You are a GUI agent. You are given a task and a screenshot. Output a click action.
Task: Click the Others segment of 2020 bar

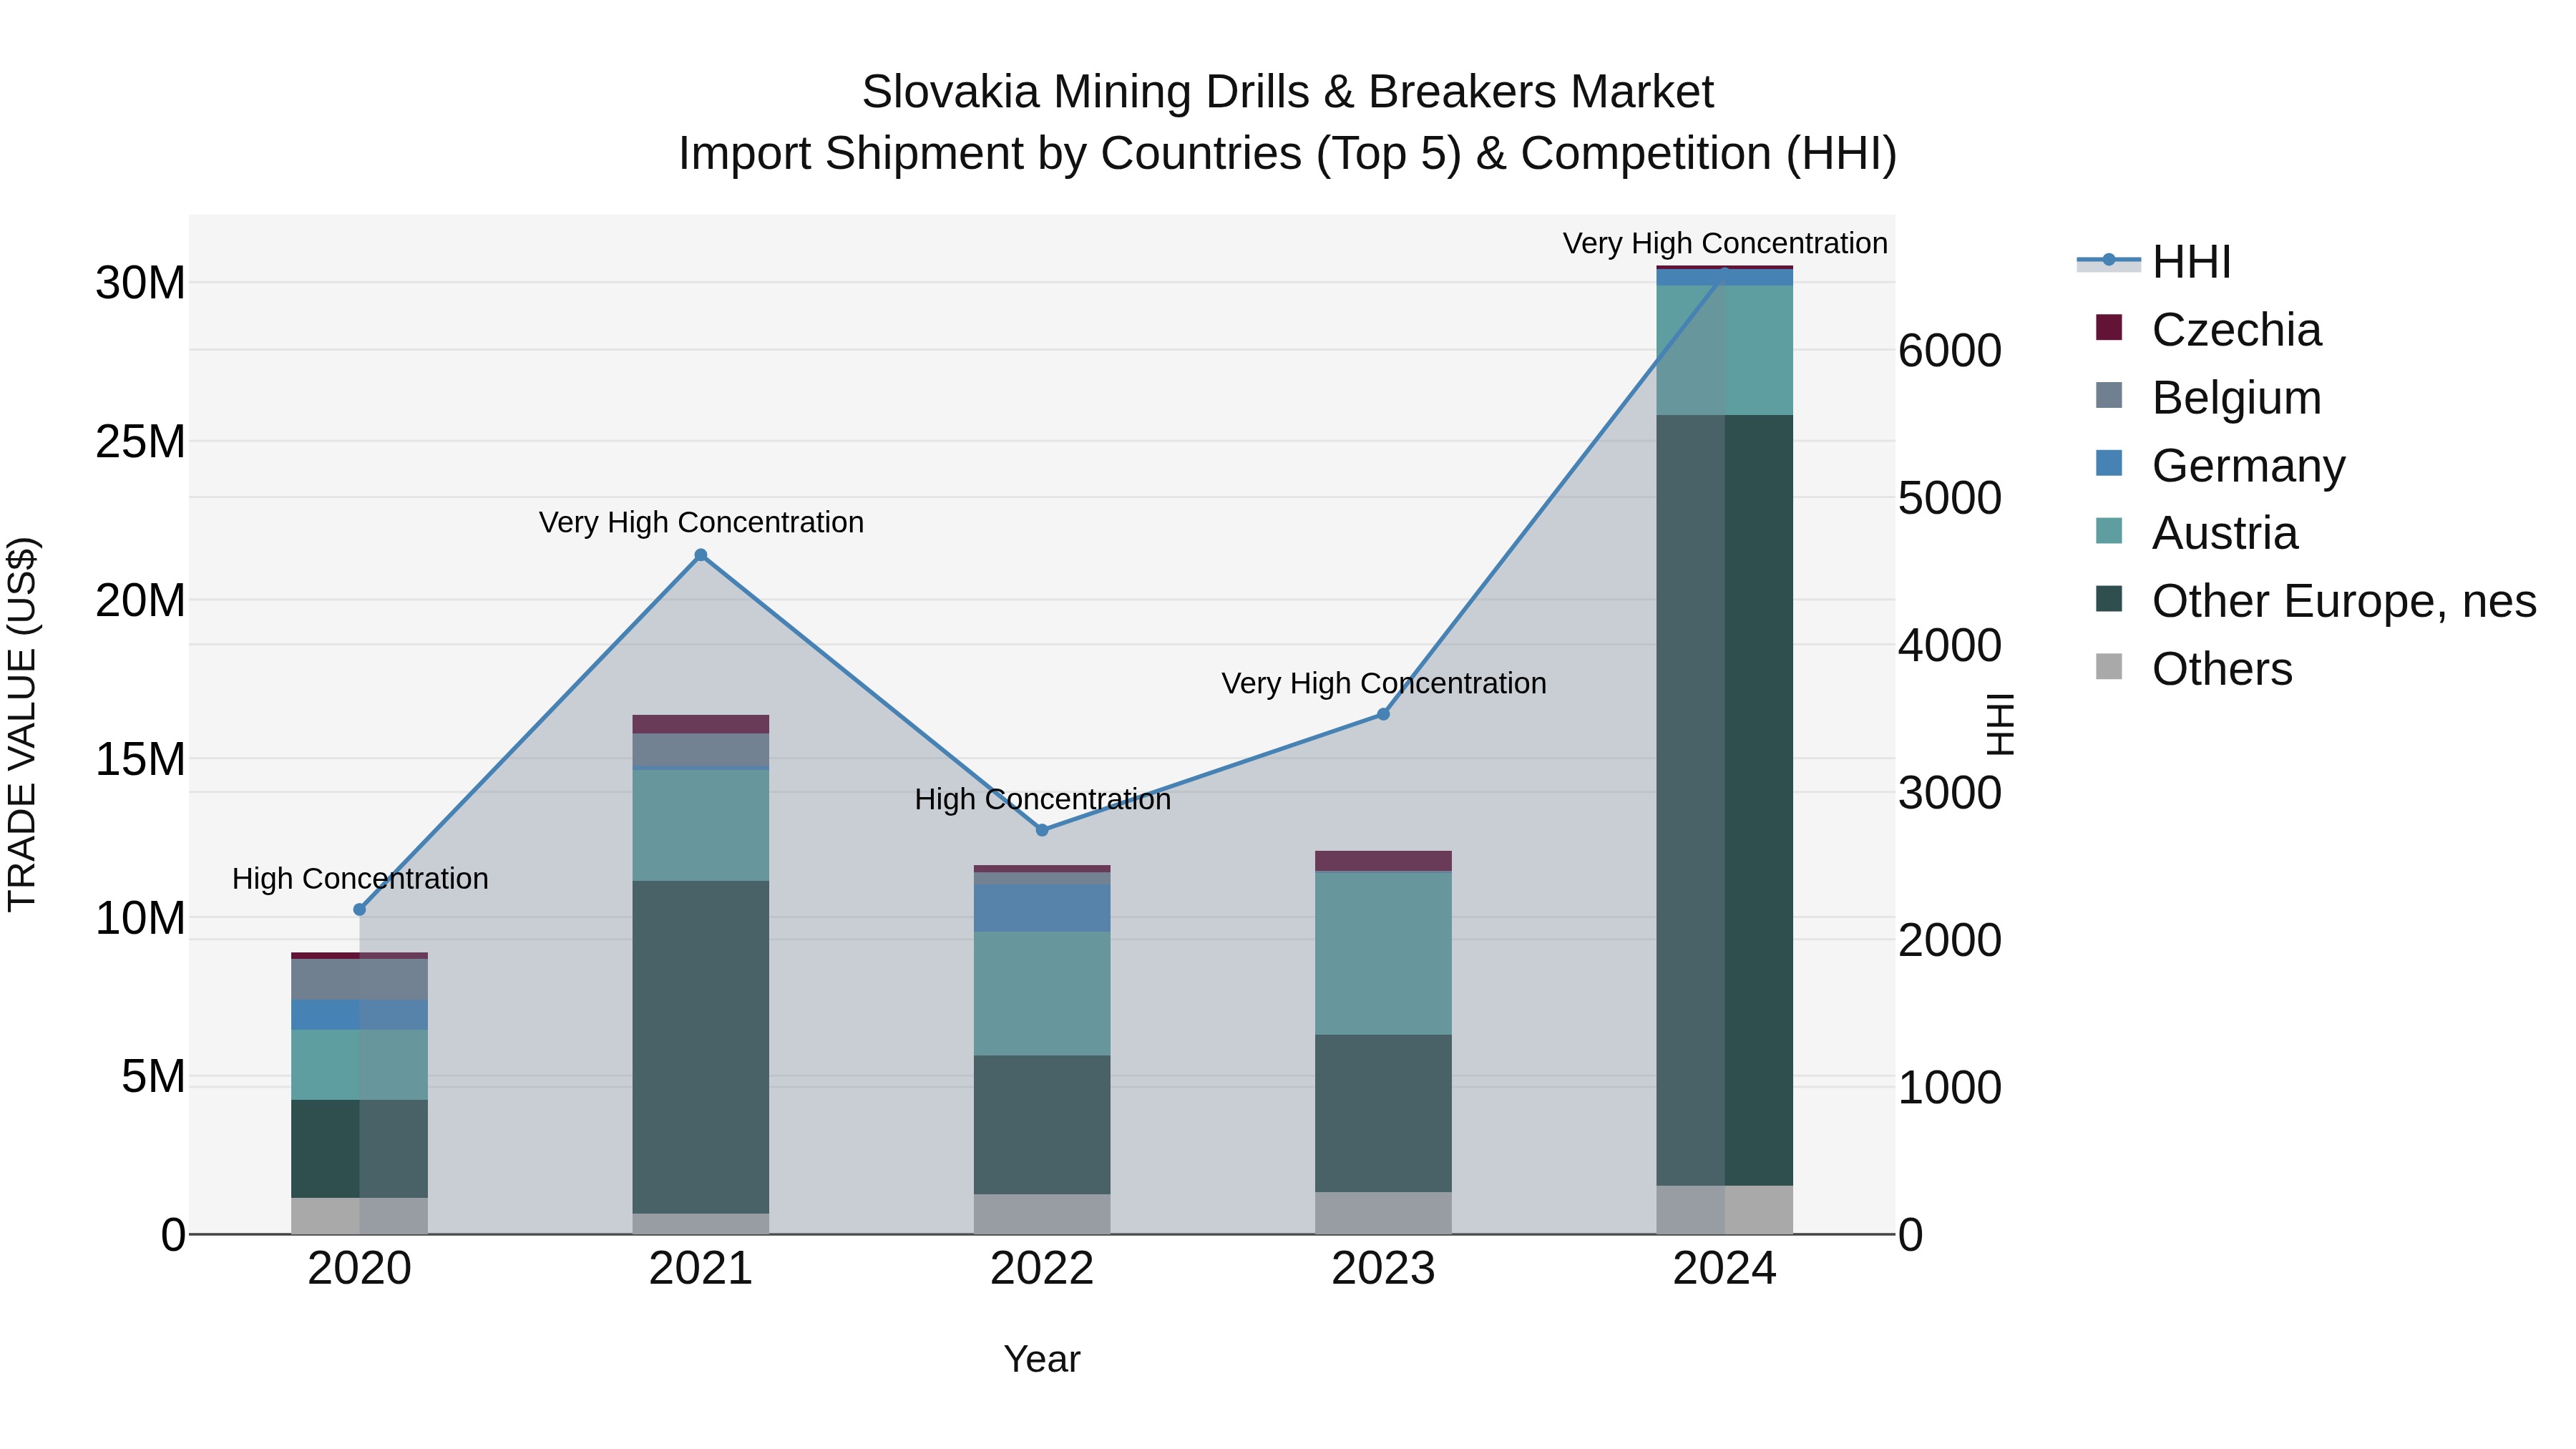tap(360, 1216)
